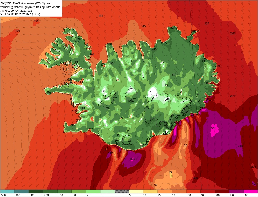Click the value 523 in the magenta area
Image resolution: width=258 pixels, height=197 pixels.
(x=213, y=128)
